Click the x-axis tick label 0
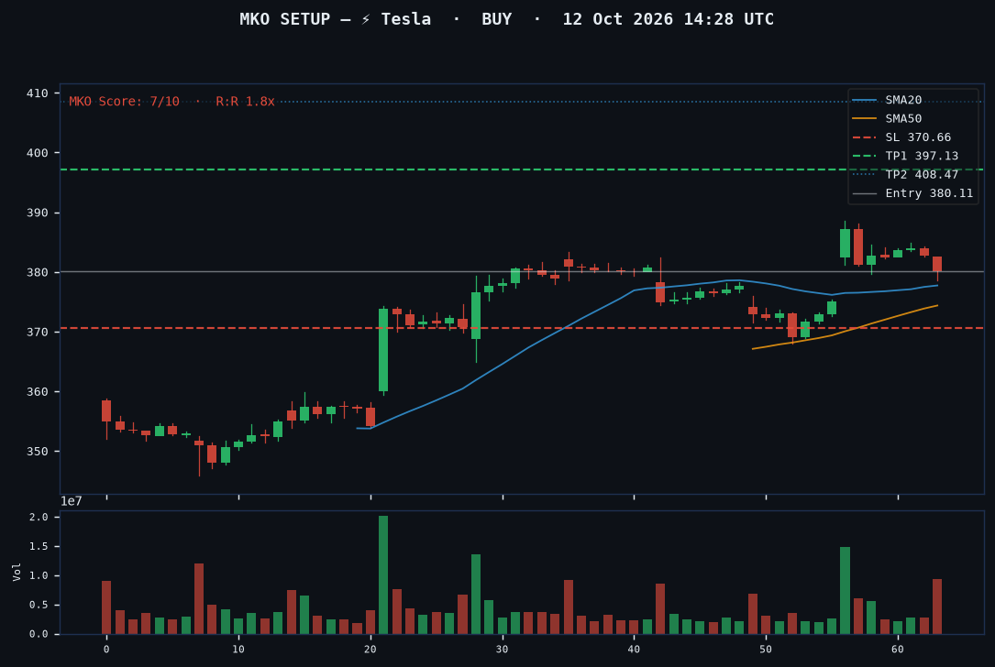995x667 pixels. [106, 650]
